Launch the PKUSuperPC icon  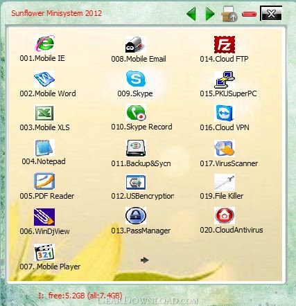pos(225,80)
